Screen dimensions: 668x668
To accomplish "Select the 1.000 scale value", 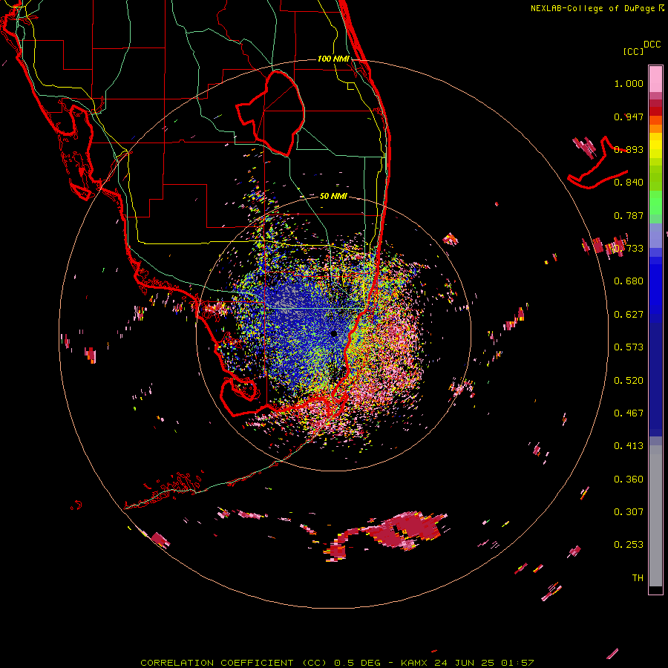I will coord(629,83).
